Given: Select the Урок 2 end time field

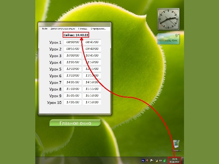Looking at the screenshot, I should coord(92,49).
